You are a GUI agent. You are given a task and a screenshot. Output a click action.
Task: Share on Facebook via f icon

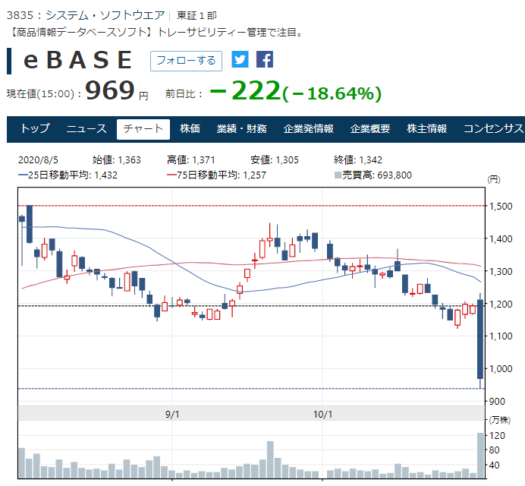[265, 60]
